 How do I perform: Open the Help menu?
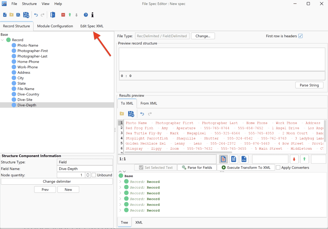[58, 4]
